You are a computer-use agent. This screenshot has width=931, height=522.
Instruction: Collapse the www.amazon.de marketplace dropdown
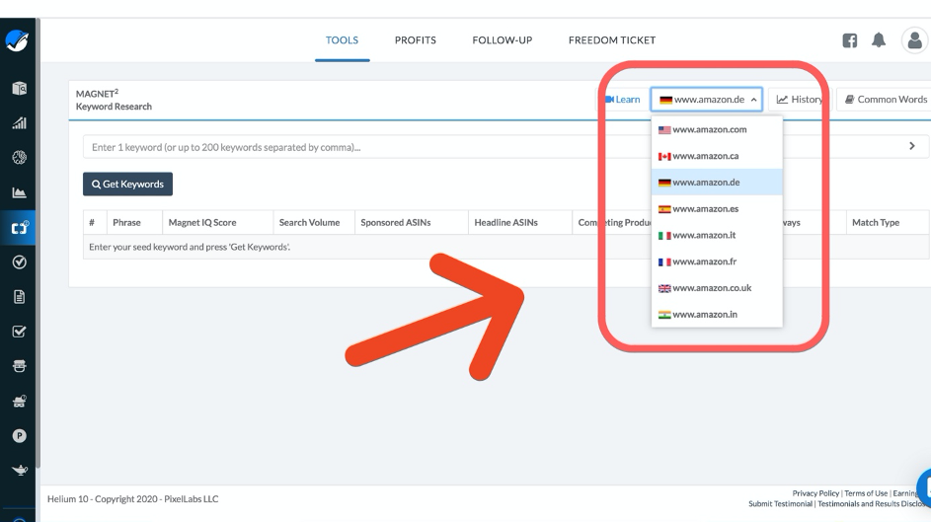[x=707, y=100]
